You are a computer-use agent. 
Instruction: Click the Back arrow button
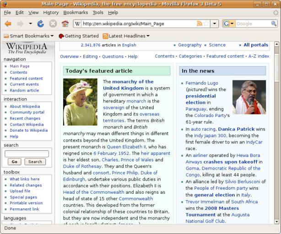point(8,24)
